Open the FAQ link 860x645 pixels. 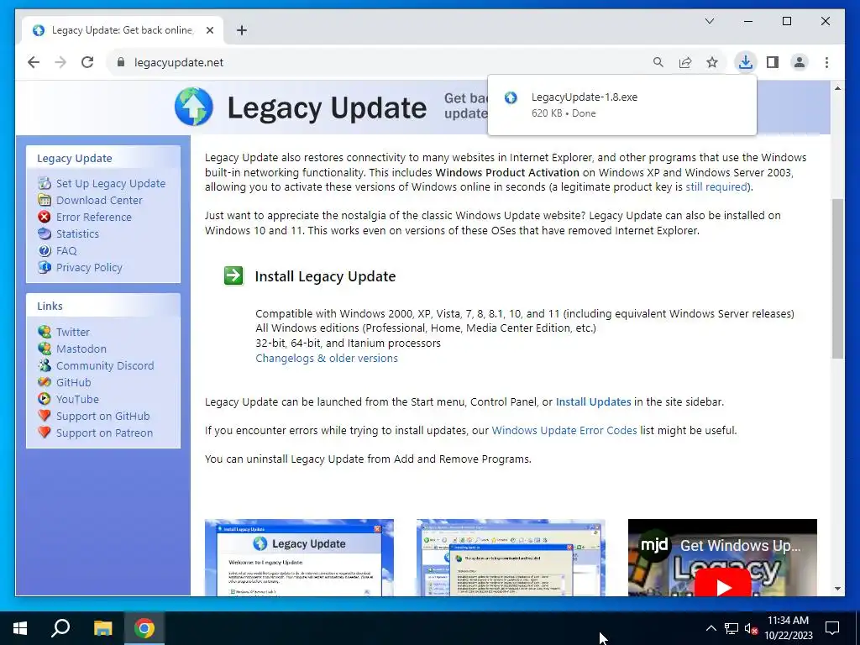tap(66, 250)
